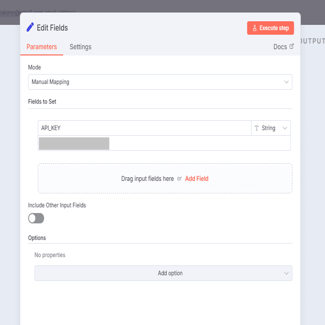Click the pencil icon beside Edit Fields
This screenshot has height=325, width=325.
(x=31, y=27)
